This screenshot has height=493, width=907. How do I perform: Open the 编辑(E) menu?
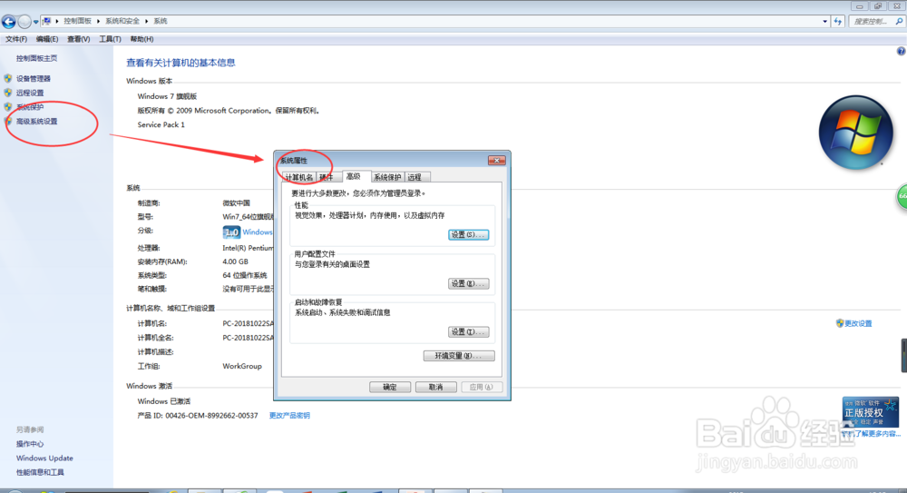47,39
